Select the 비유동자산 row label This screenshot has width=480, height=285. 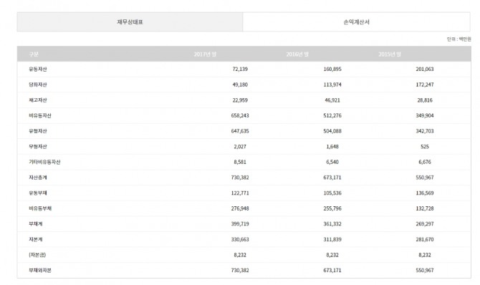(x=40, y=115)
